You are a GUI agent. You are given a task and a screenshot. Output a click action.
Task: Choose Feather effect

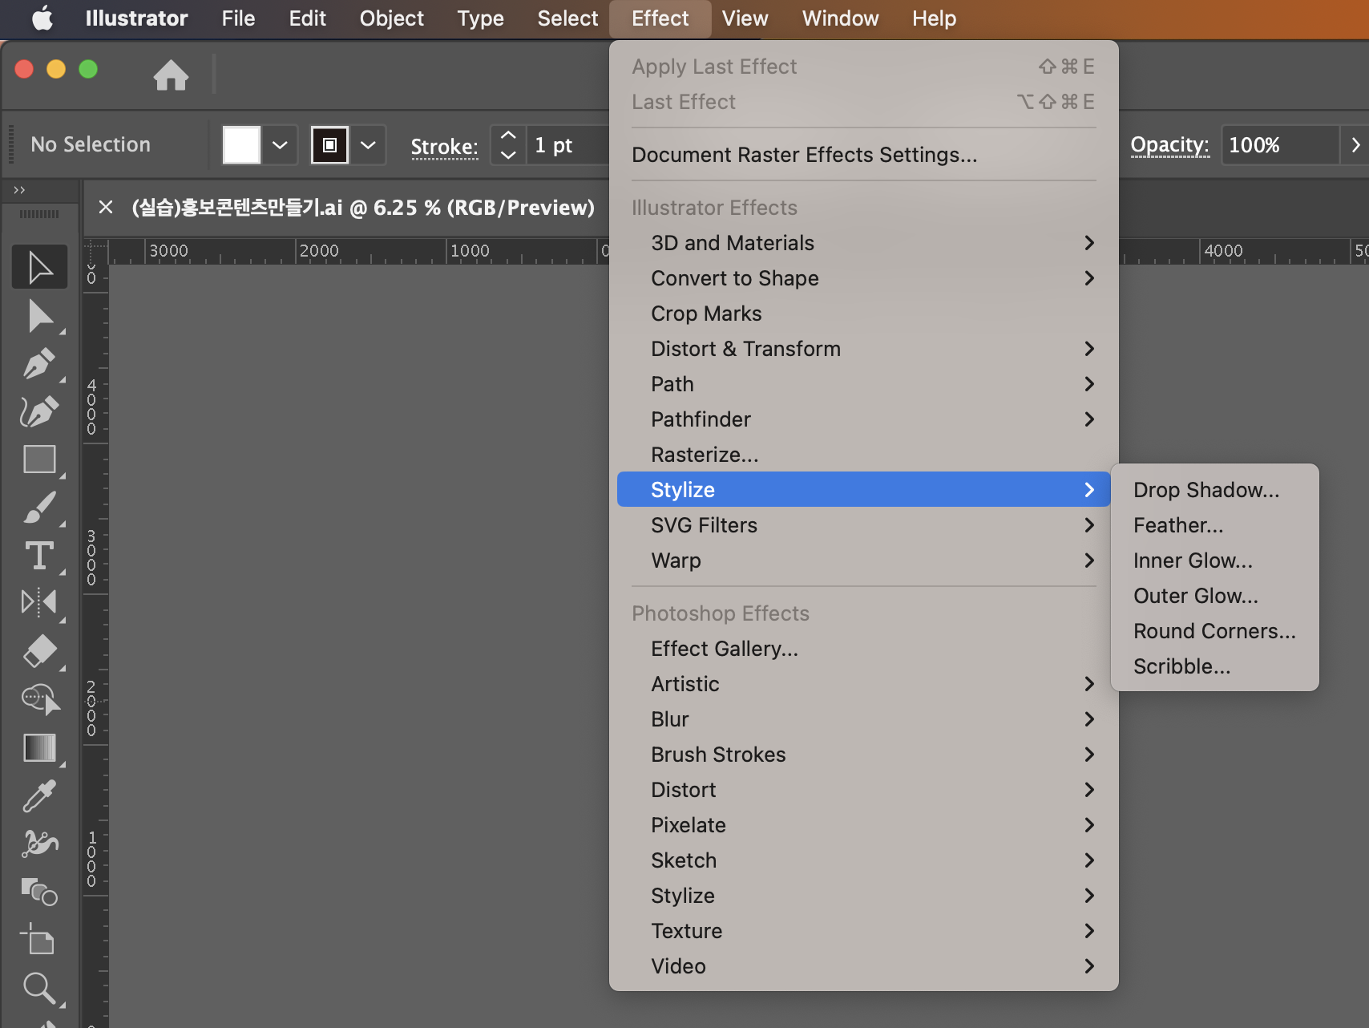1214,525
